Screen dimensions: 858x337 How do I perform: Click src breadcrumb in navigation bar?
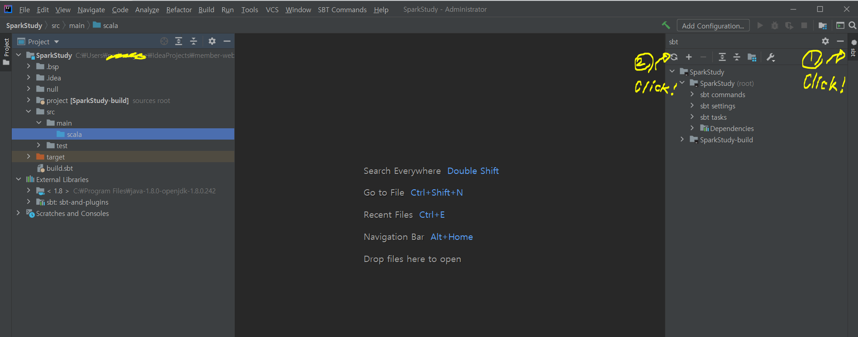pos(56,26)
